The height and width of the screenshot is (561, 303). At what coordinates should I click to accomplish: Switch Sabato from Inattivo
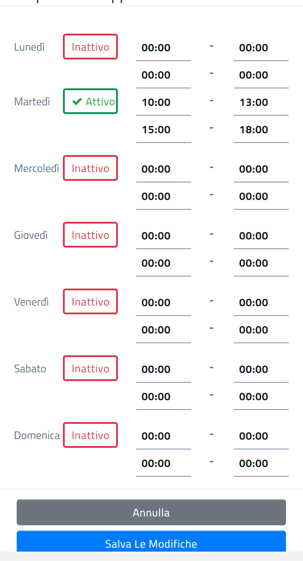pyautogui.click(x=90, y=368)
